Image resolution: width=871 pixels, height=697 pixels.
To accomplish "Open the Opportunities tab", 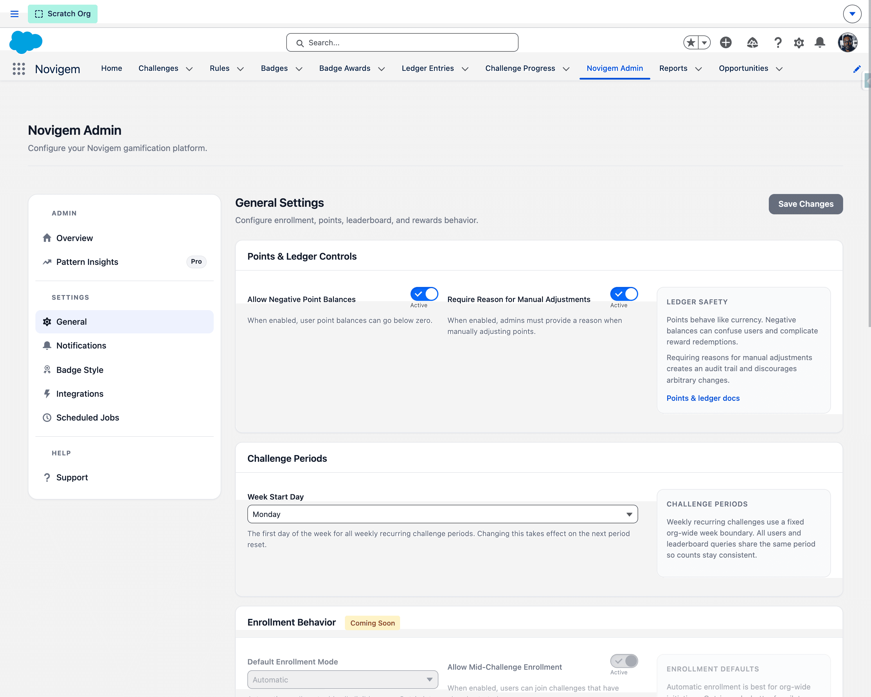I will click(743, 68).
